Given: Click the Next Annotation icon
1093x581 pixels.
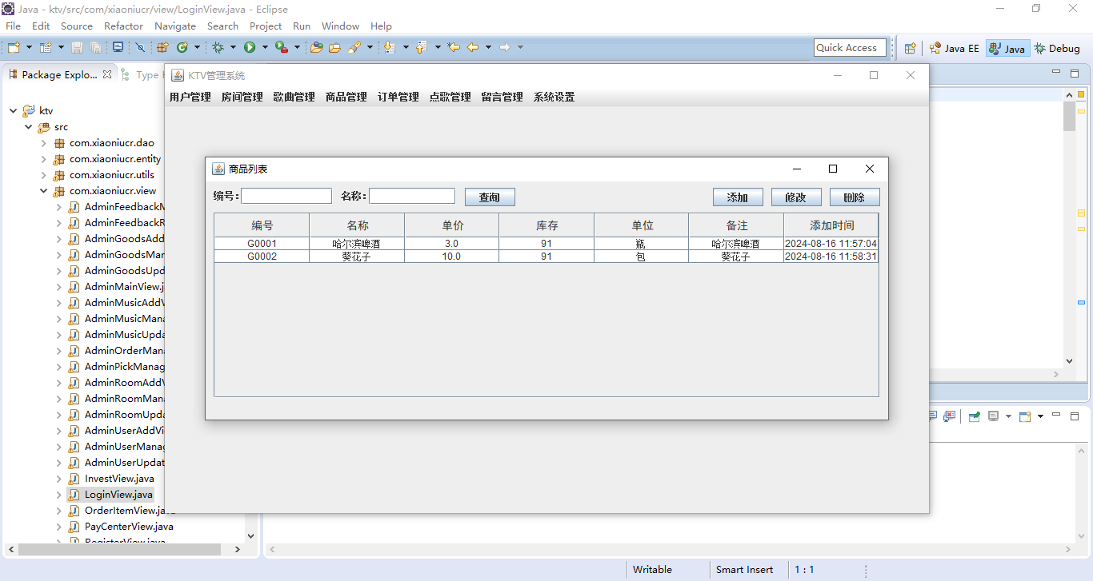Looking at the screenshot, I should (x=389, y=48).
